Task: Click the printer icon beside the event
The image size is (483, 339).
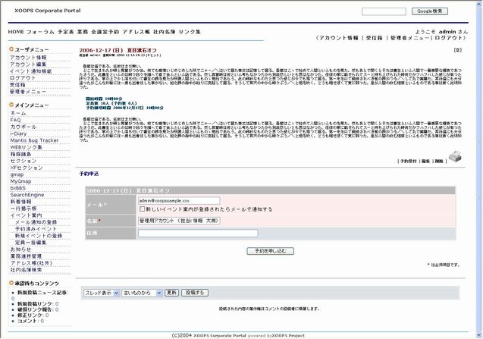Action: (x=475, y=157)
